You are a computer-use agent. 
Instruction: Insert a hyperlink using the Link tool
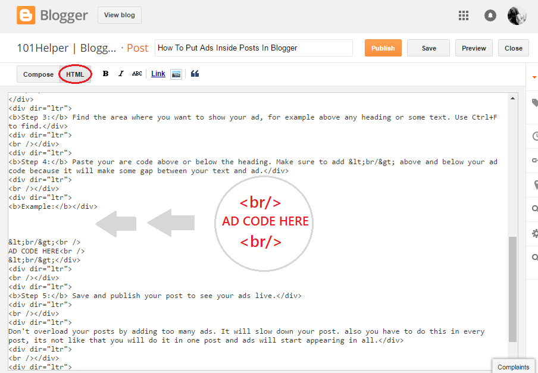tap(158, 74)
